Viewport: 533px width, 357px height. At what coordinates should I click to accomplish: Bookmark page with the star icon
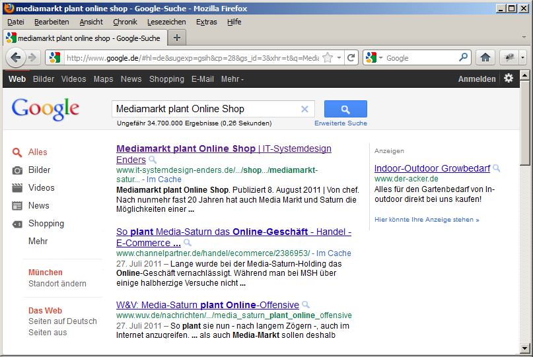(x=328, y=58)
